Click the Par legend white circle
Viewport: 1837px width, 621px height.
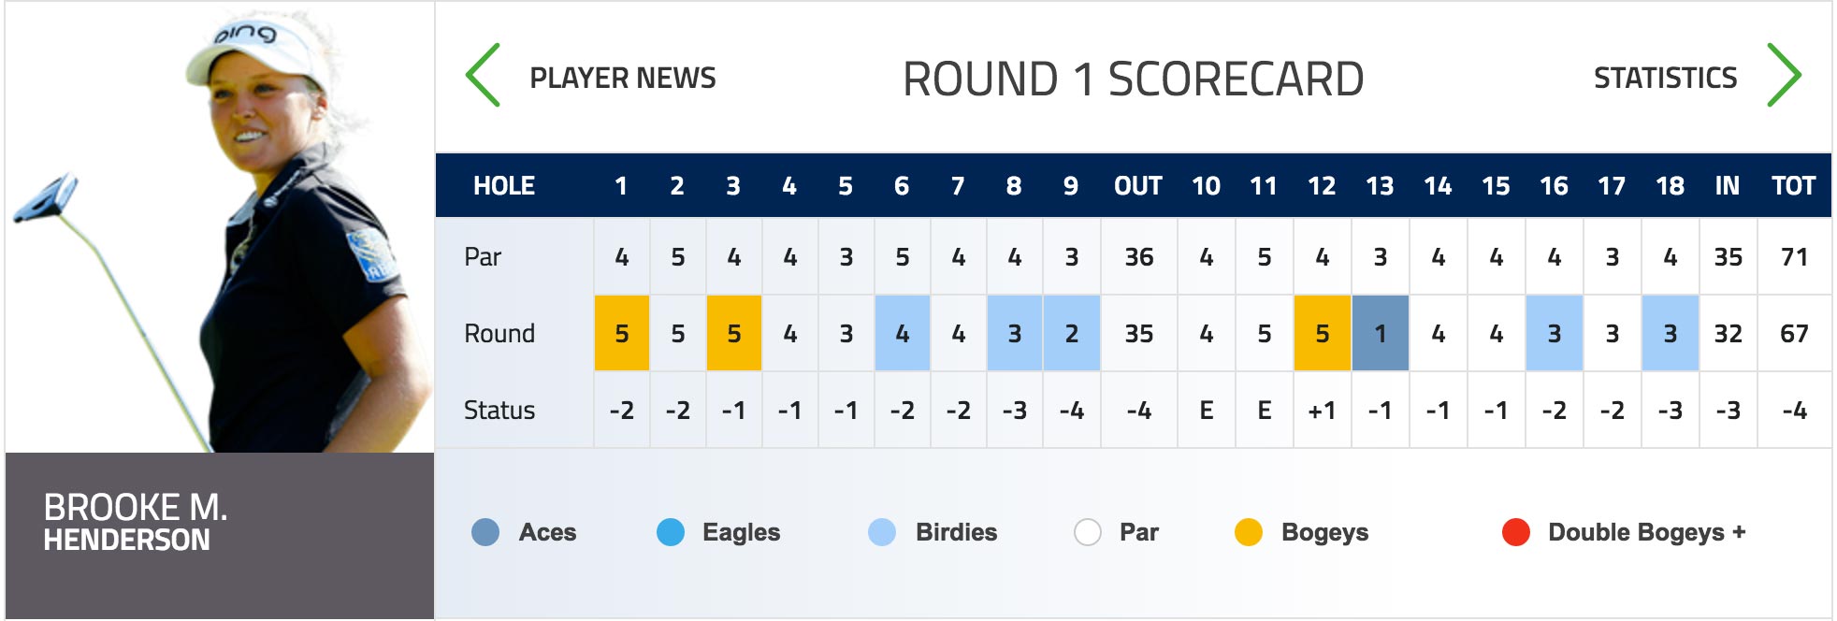[x=1087, y=532]
